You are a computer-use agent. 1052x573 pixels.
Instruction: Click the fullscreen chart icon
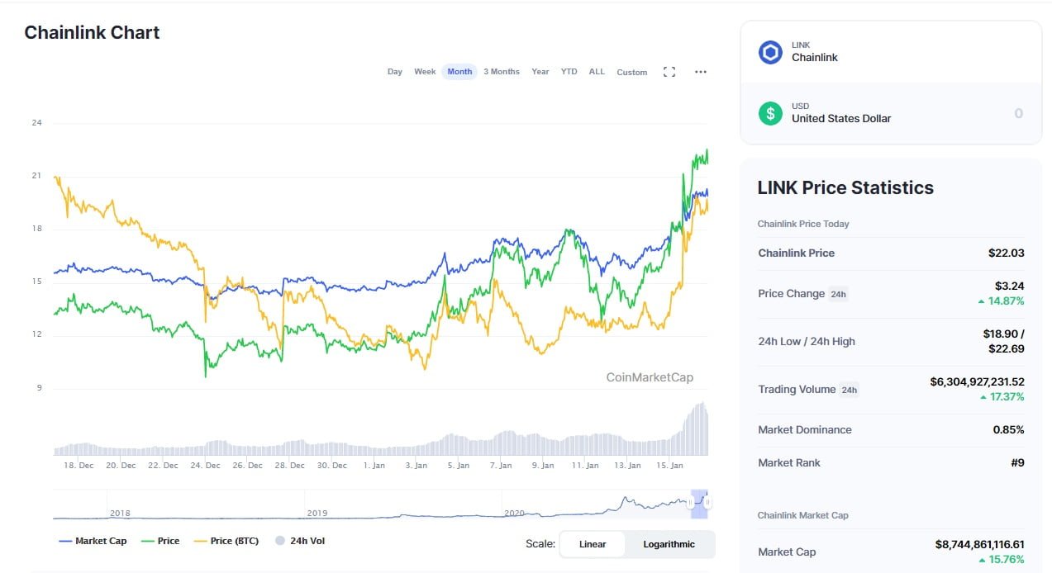pos(669,72)
